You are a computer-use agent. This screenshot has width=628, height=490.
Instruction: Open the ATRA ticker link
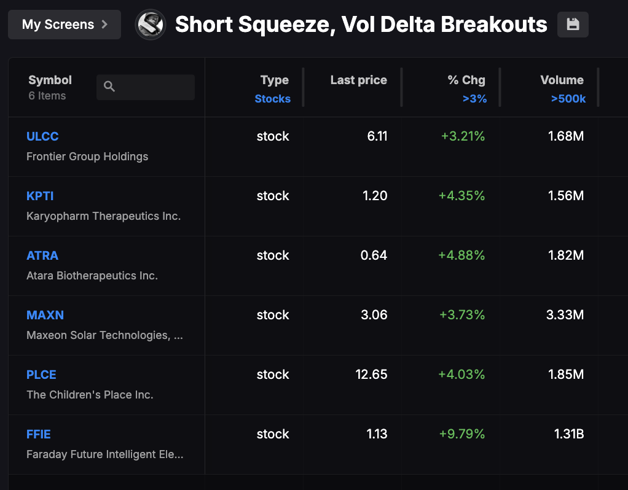(42, 255)
